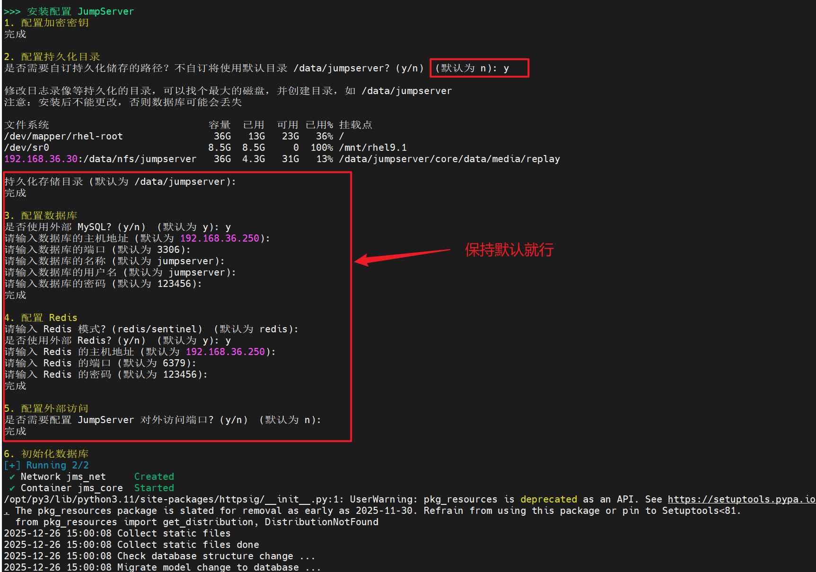Select the Network jms_net Created line
816x572 pixels.
(90, 477)
